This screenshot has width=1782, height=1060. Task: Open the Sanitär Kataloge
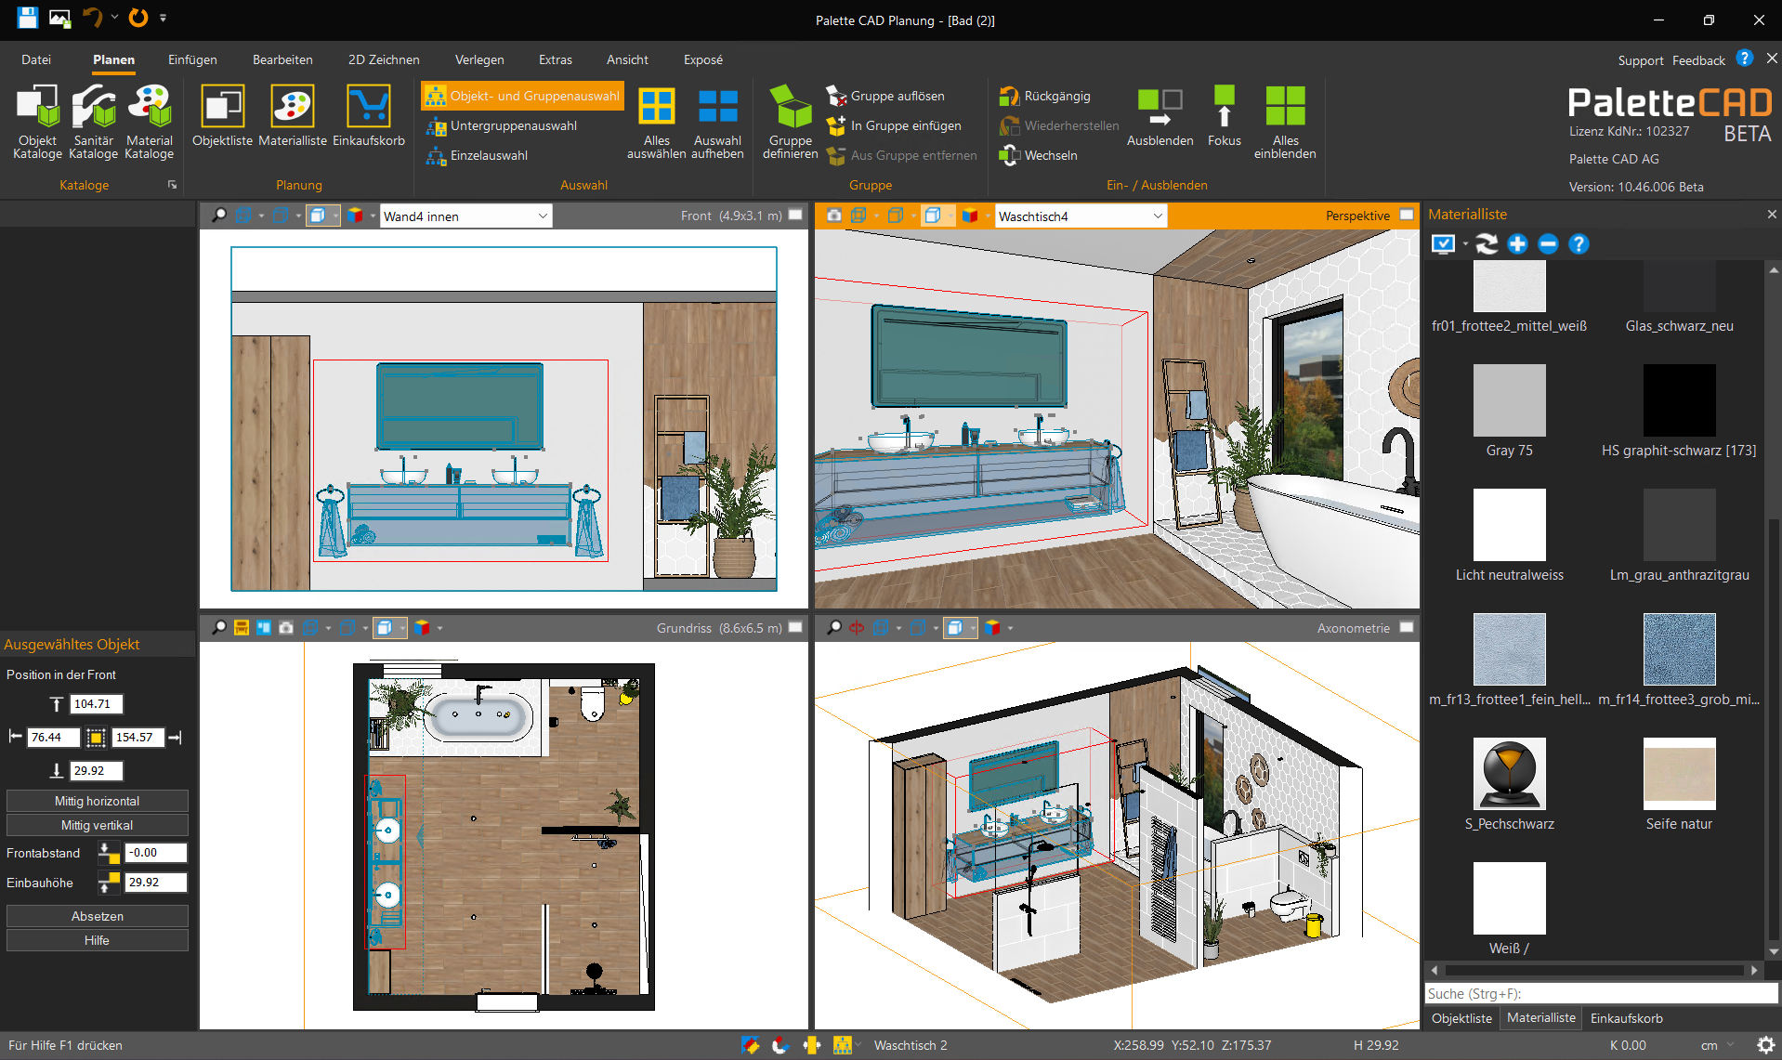[x=93, y=121]
